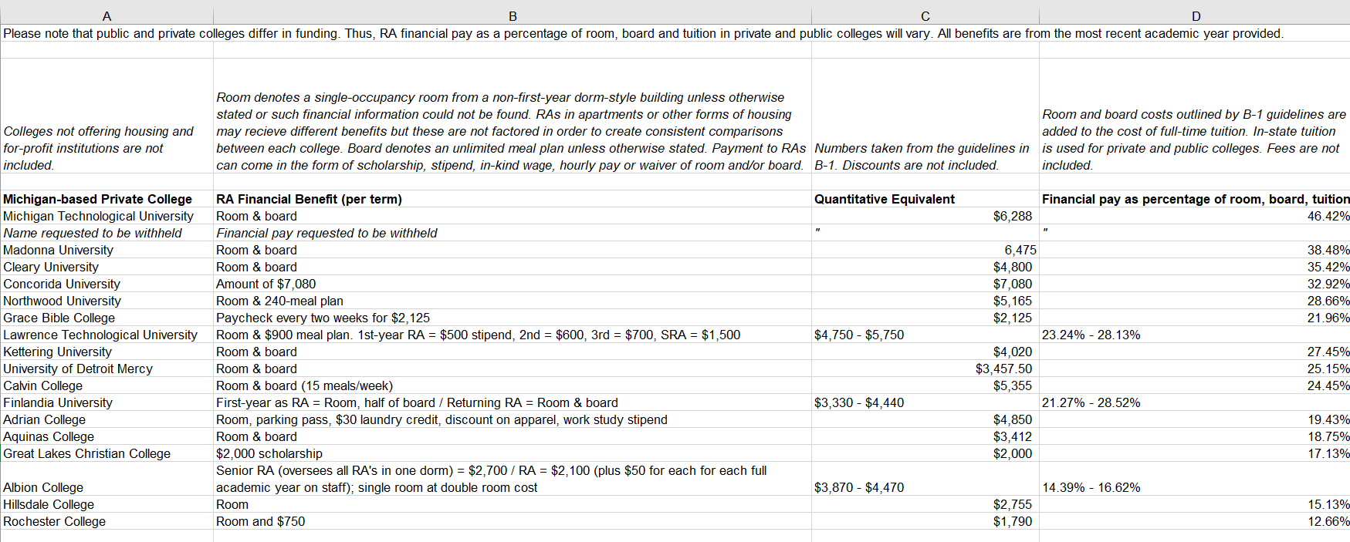Select Great Lakes Christian College cell

tap(107, 453)
